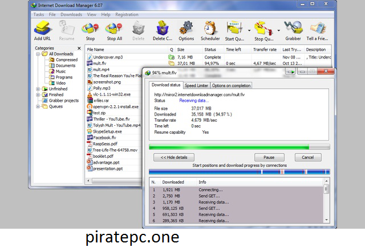Click the Resume toolbar icon
The image size is (365, 247).
[67, 30]
